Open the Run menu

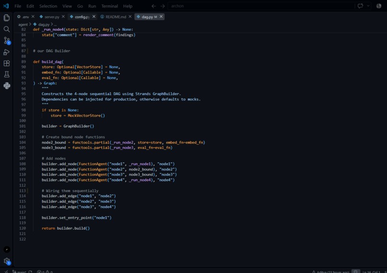click(92, 6)
